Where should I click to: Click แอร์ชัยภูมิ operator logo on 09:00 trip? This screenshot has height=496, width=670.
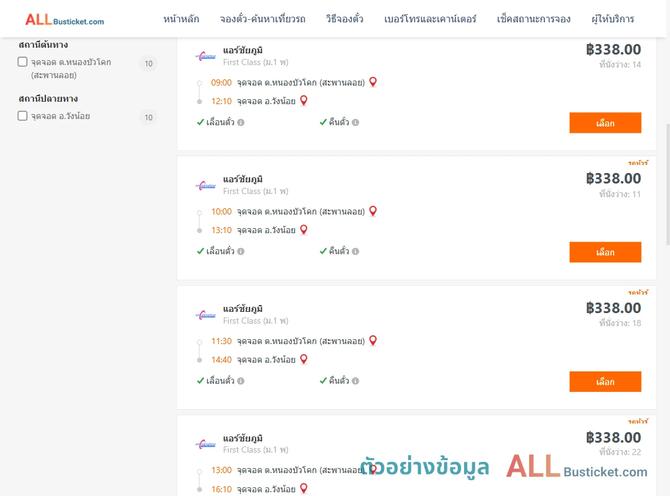pos(205,56)
